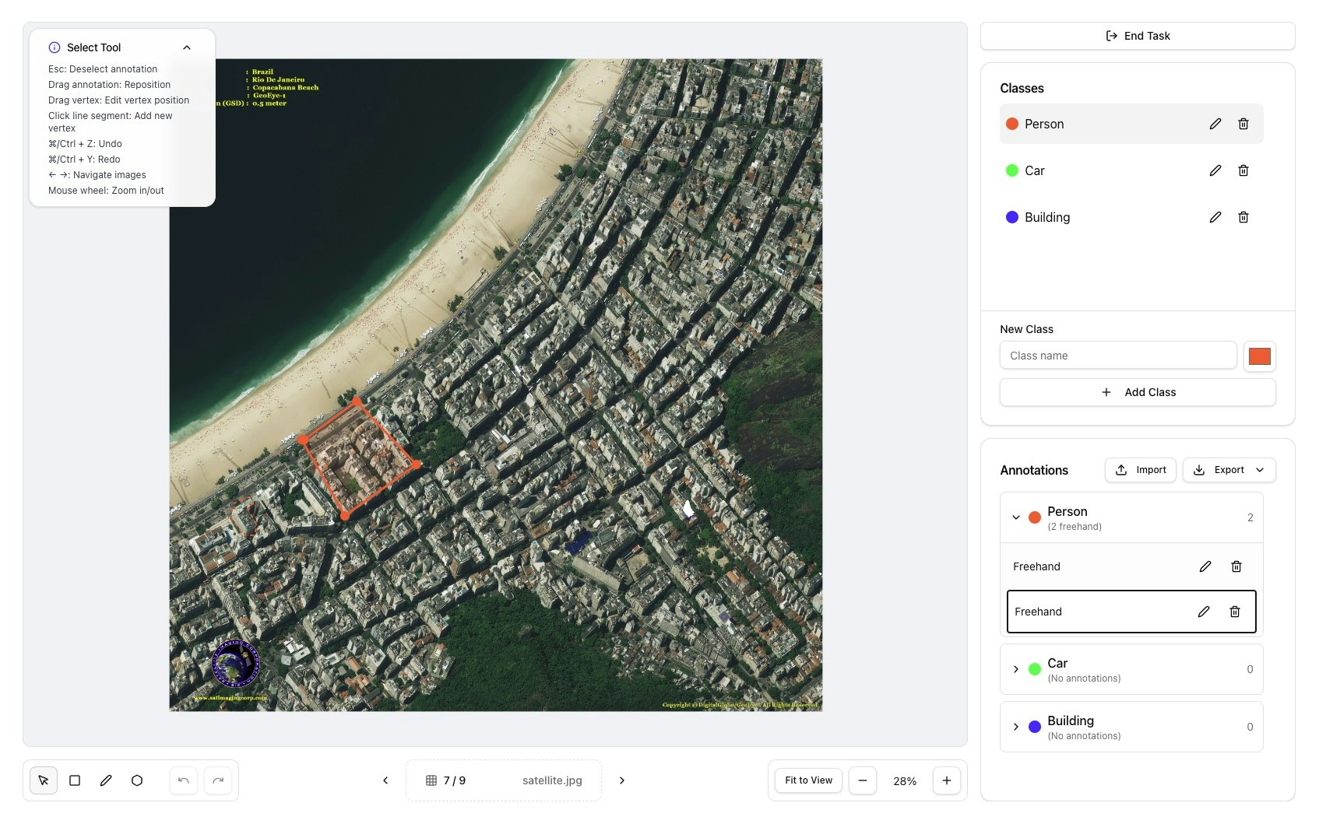Click the orange Person class color dot

[x=1012, y=124]
